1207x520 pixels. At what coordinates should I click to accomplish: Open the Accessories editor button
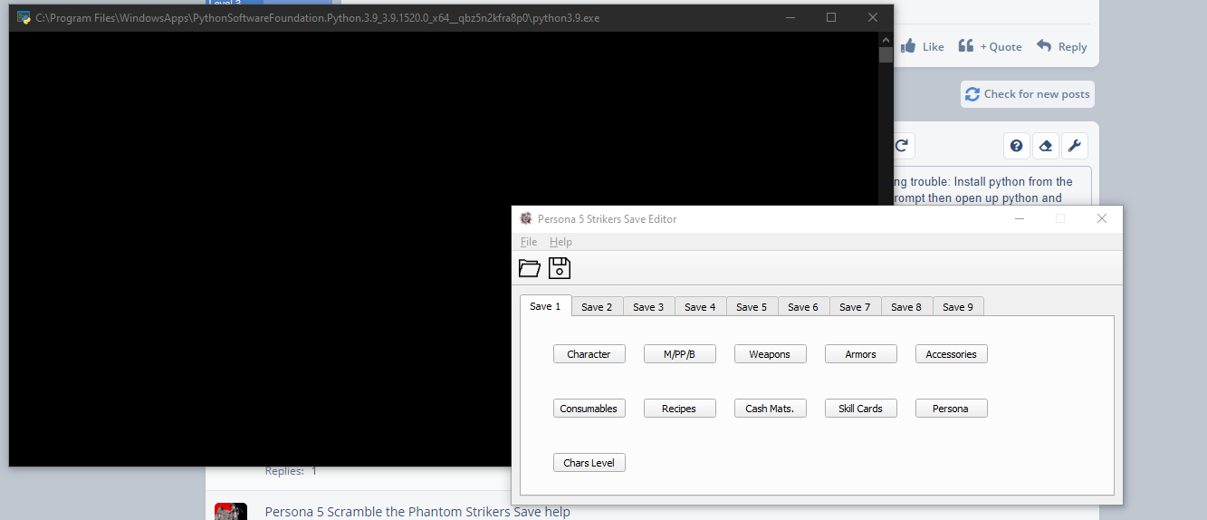click(951, 354)
